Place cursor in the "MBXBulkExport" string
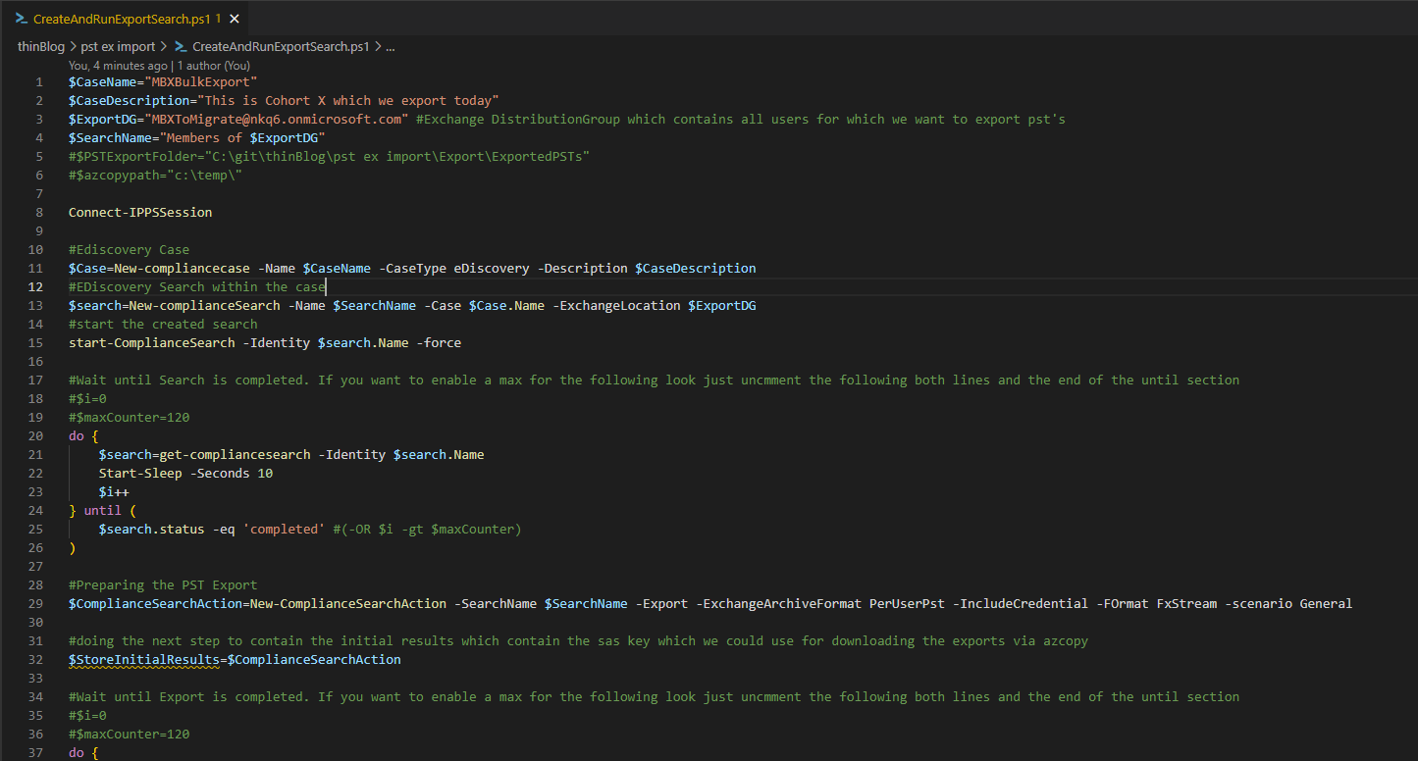The image size is (1418, 761). click(200, 81)
